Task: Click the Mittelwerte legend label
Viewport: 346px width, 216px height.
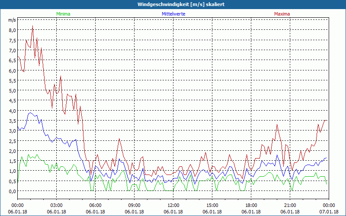Action: [x=173, y=14]
